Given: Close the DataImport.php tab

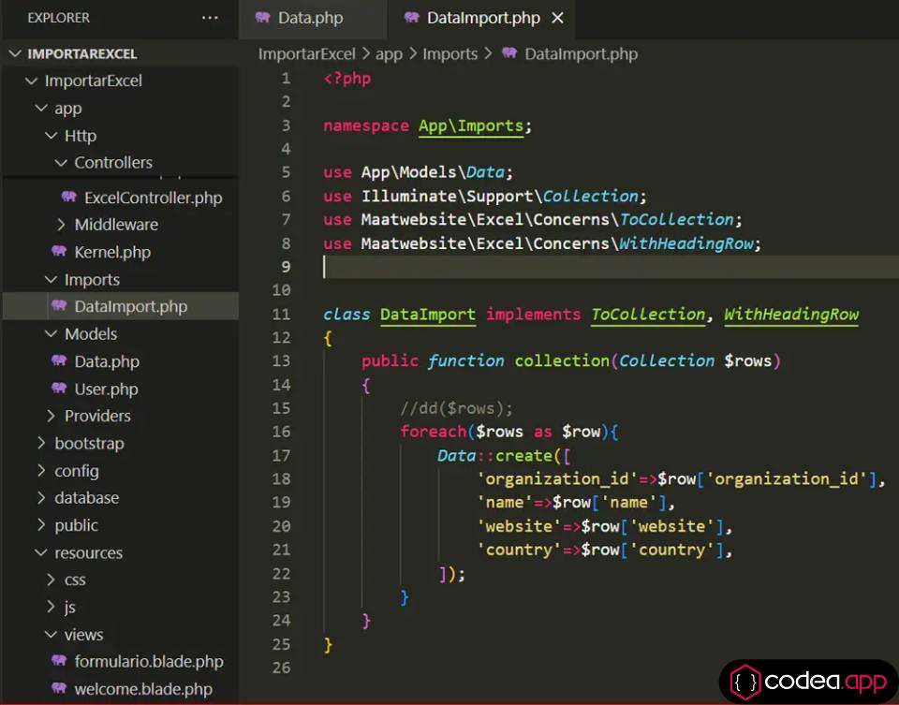Looking at the screenshot, I should point(559,17).
